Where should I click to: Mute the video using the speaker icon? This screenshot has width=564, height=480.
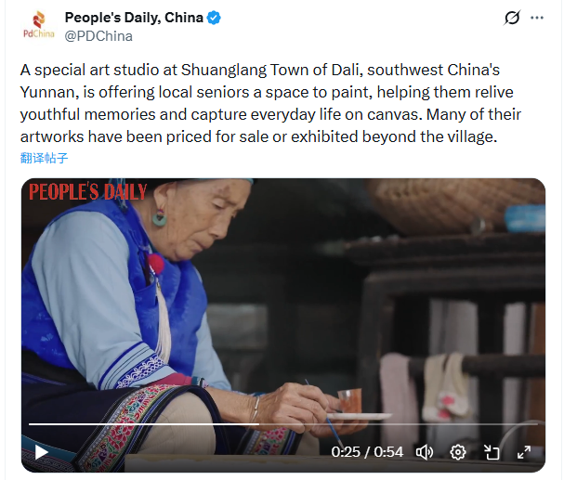pos(425,452)
